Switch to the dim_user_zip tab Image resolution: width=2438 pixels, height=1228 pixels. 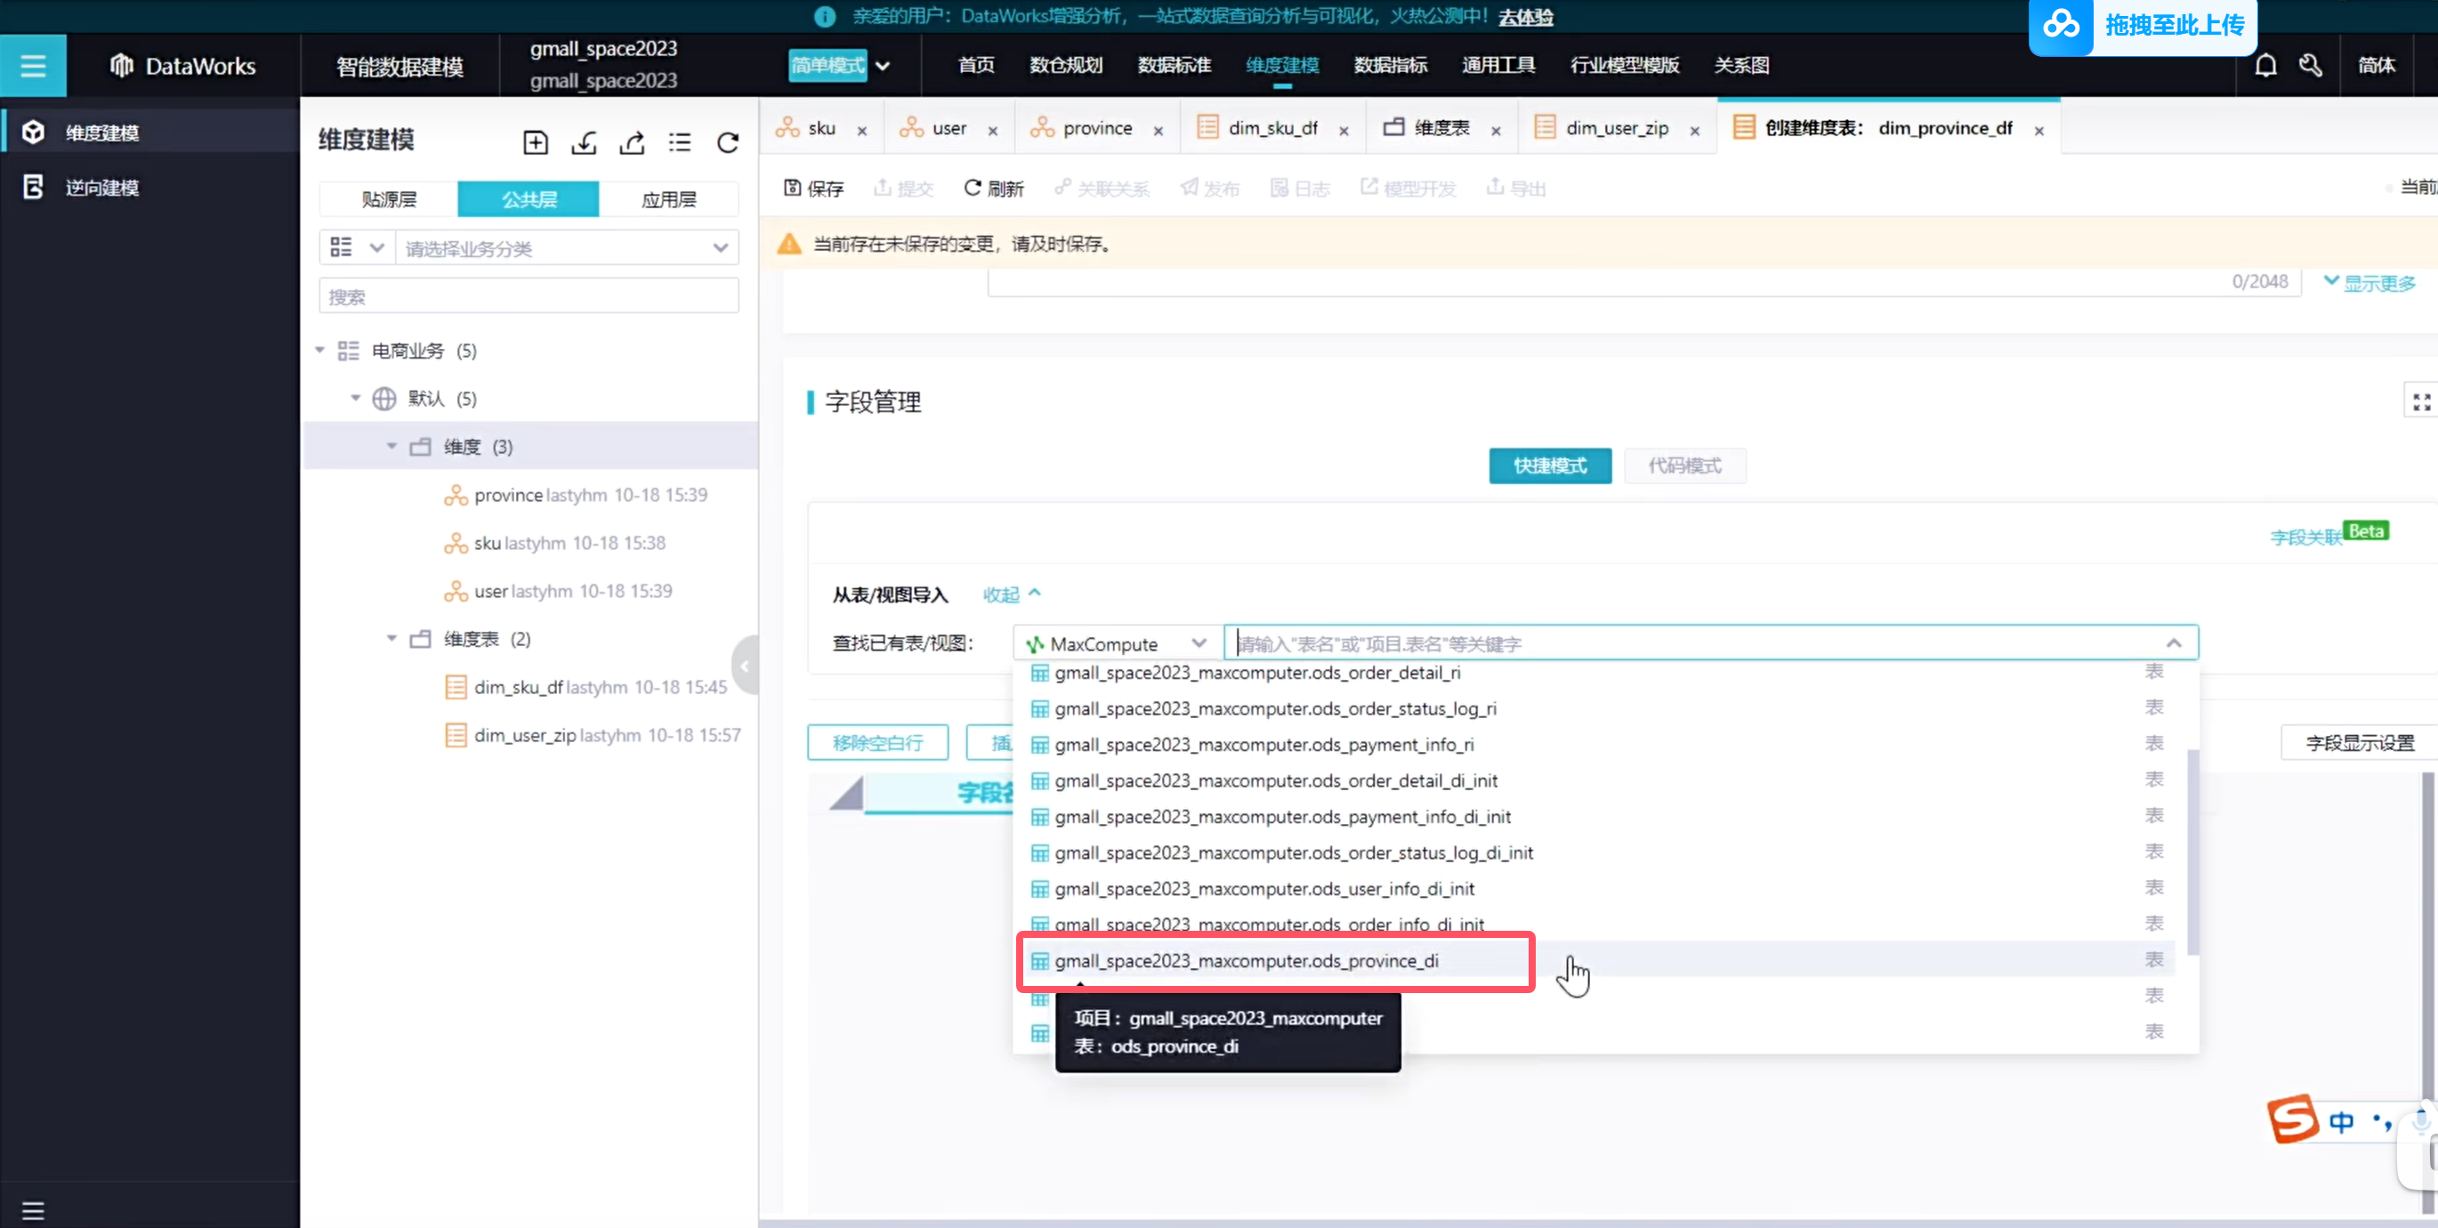point(1617,128)
